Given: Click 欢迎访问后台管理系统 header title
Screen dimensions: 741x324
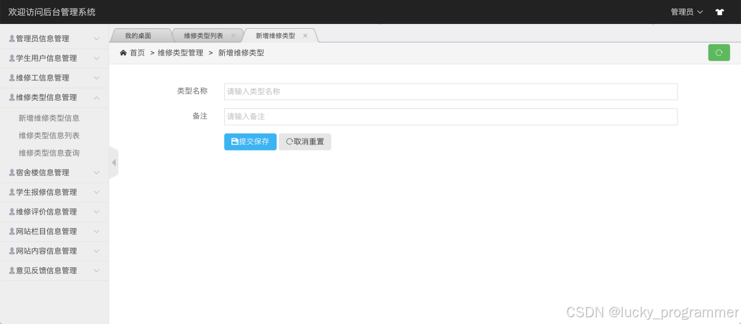Looking at the screenshot, I should pyautogui.click(x=52, y=12).
